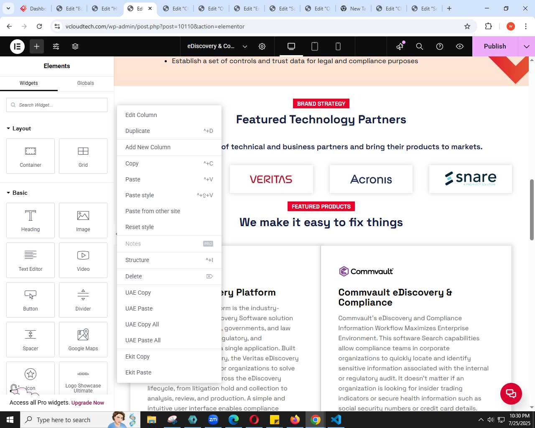Image resolution: width=535 pixels, height=428 pixels.
Task: Select the Divider widget
Action: pos(83,300)
